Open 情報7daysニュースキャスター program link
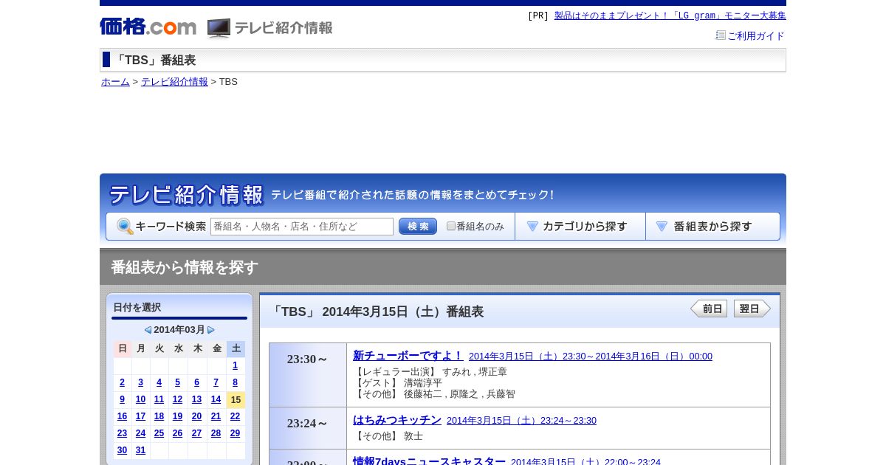Image resolution: width=886 pixels, height=465 pixels. pyautogui.click(x=429, y=460)
